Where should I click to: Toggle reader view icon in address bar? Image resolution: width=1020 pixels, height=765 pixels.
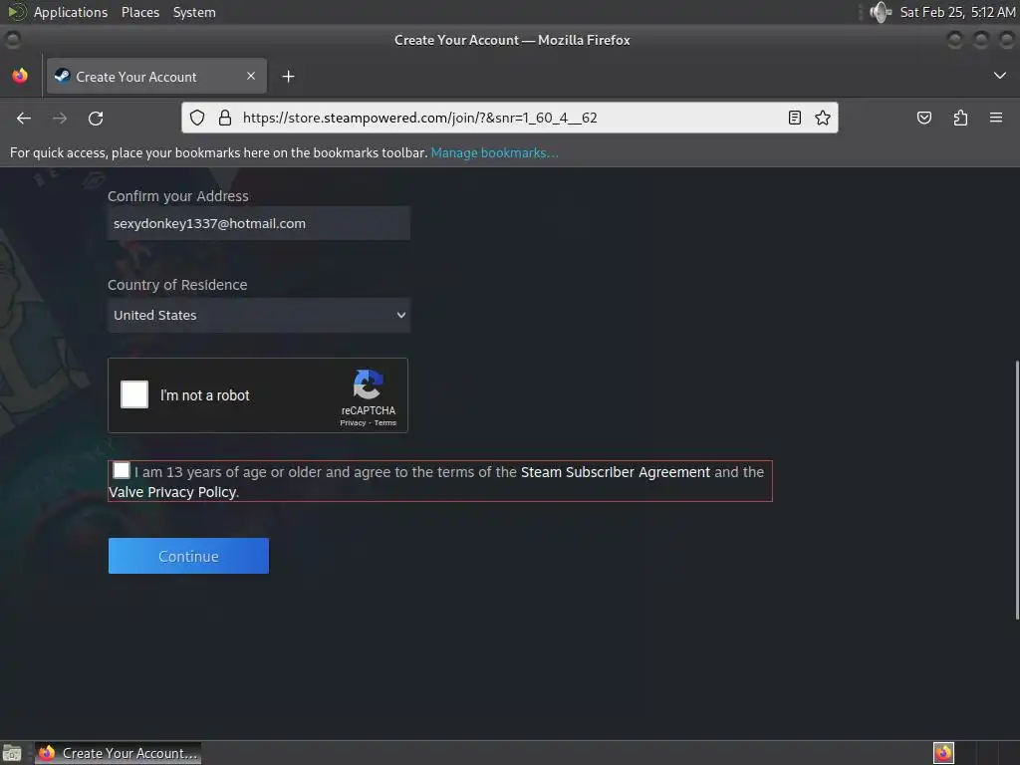(794, 118)
